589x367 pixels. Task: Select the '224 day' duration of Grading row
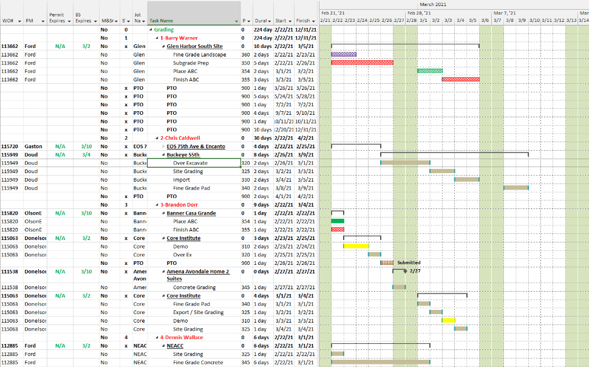pyautogui.click(x=263, y=30)
